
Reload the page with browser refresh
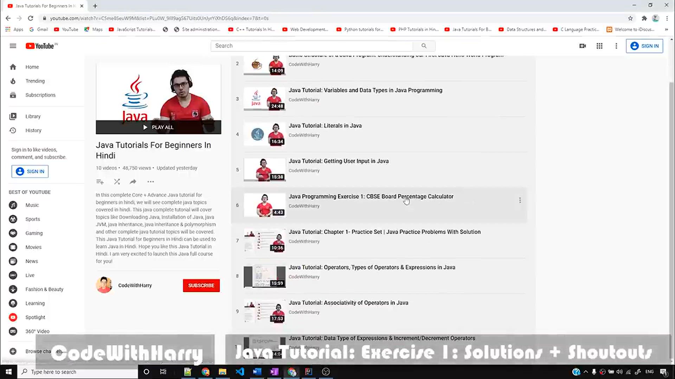31,18
